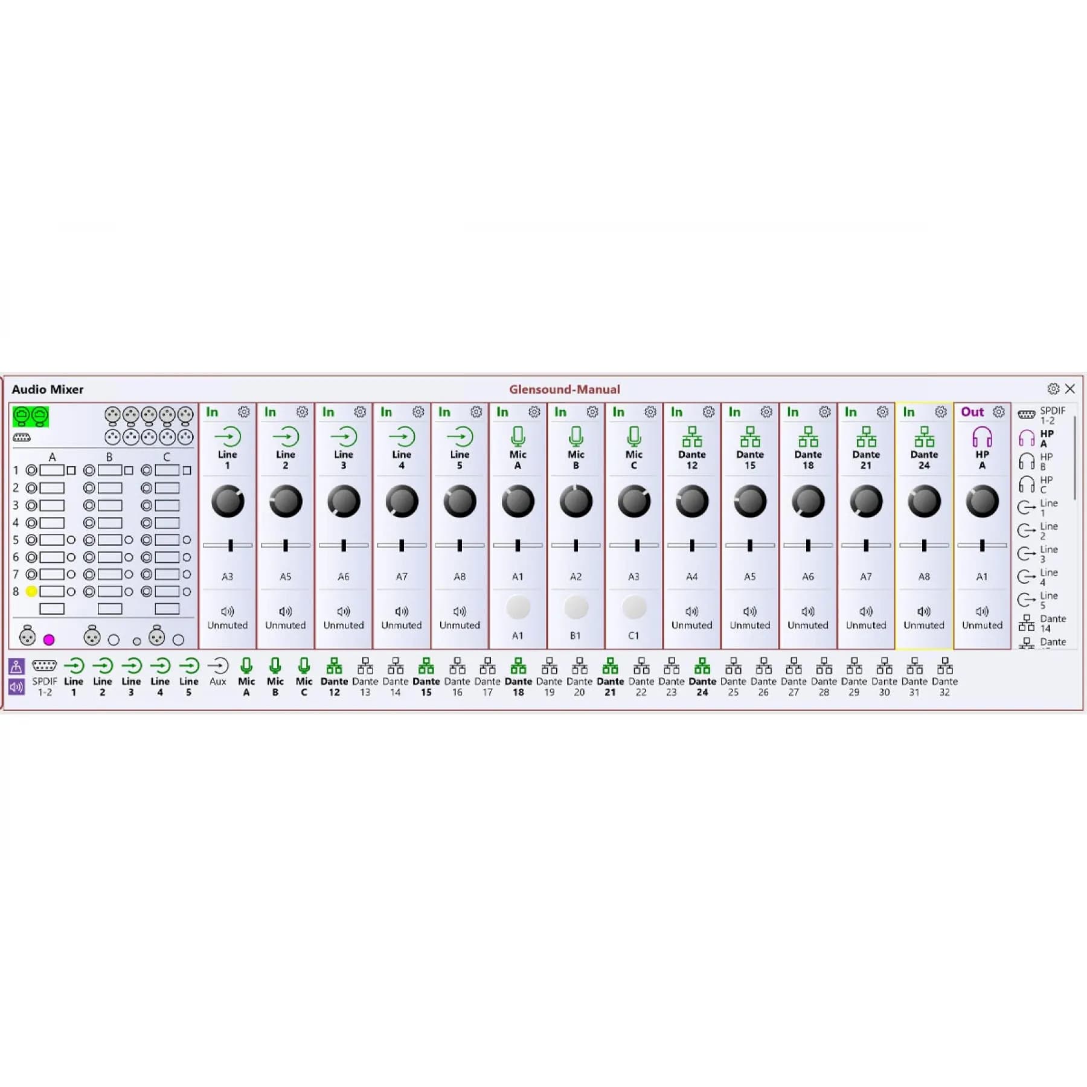The image size is (1087, 1087).
Task: Select Dante 14 in the right output list
Action: point(1042,623)
